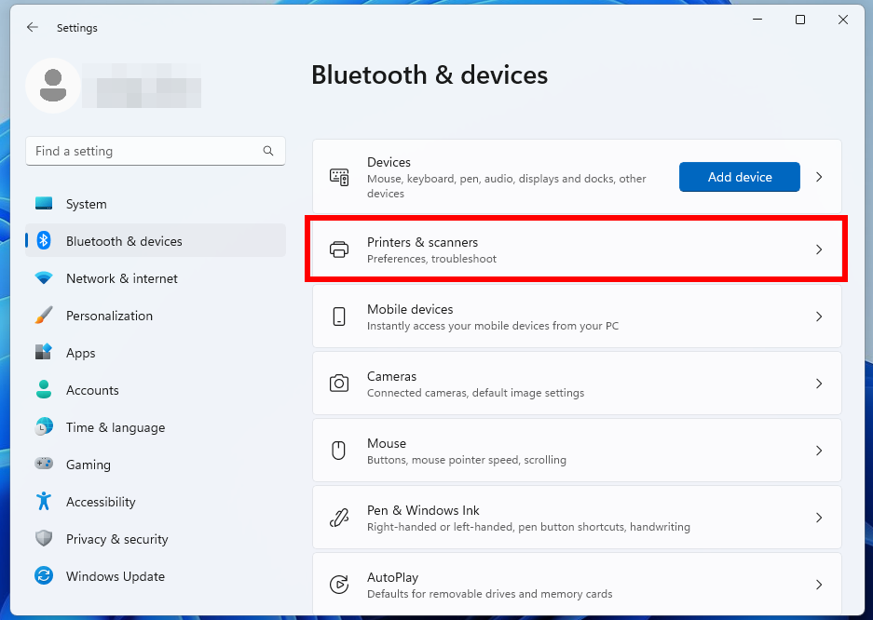Click 'Buttons, mouse pointer speed, scrolling' text
The width and height of the screenshot is (873, 620).
point(467,460)
